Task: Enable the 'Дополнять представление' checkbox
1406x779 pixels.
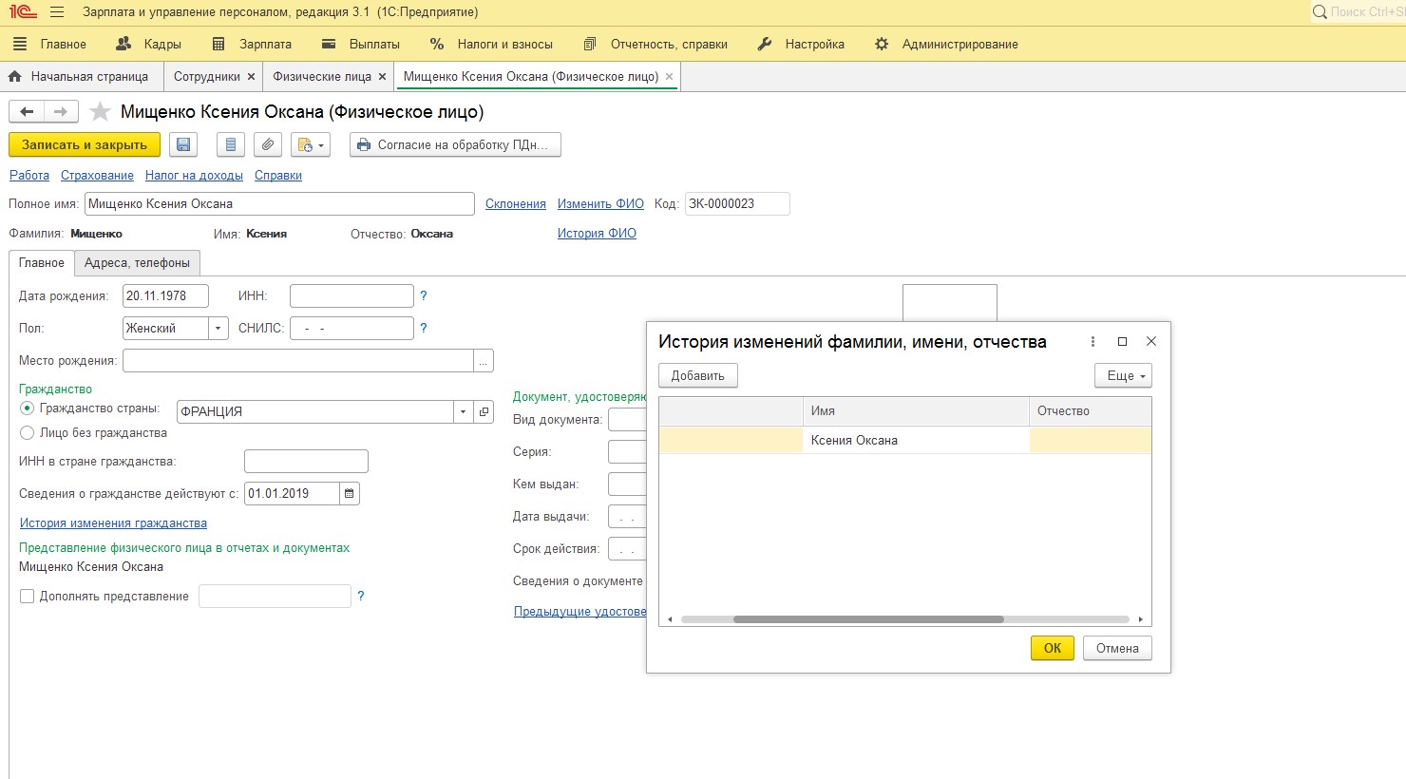Action: click(28, 597)
